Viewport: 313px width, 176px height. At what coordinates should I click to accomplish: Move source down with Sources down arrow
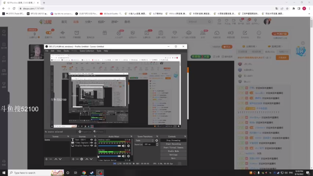(x=91, y=159)
